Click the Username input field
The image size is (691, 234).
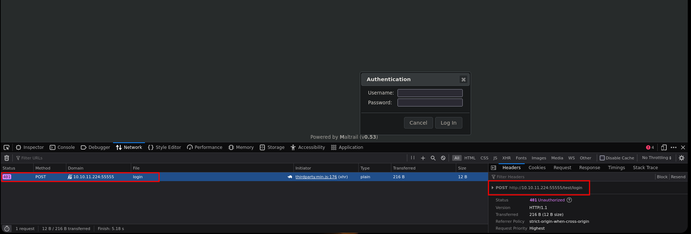pyautogui.click(x=430, y=93)
